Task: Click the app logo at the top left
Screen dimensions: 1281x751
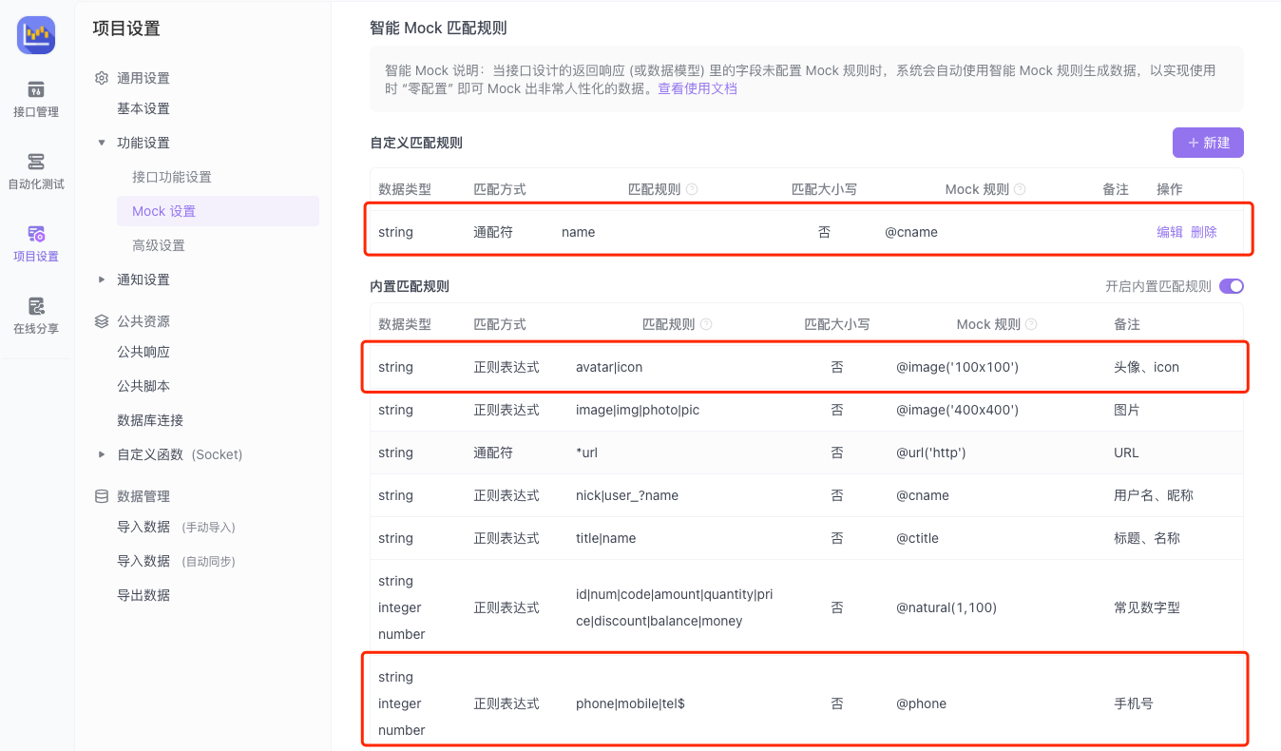Action: (35, 34)
